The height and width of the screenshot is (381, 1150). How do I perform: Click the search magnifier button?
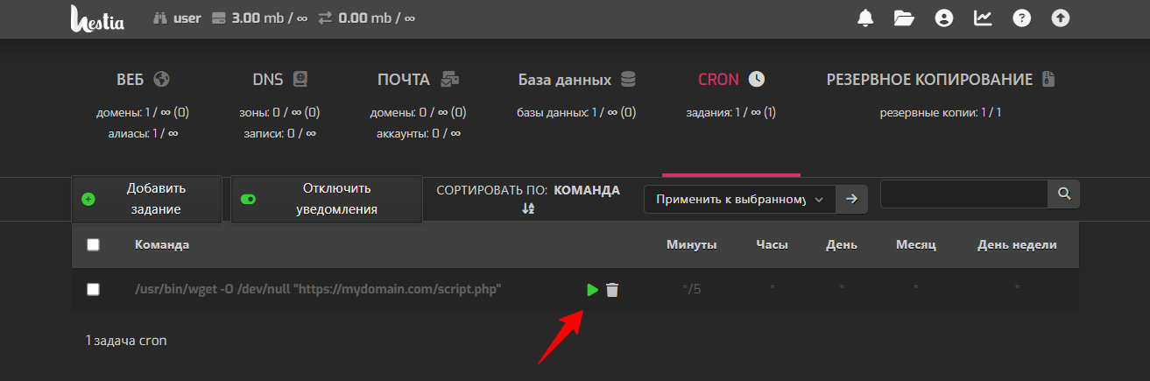[x=1064, y=194]
